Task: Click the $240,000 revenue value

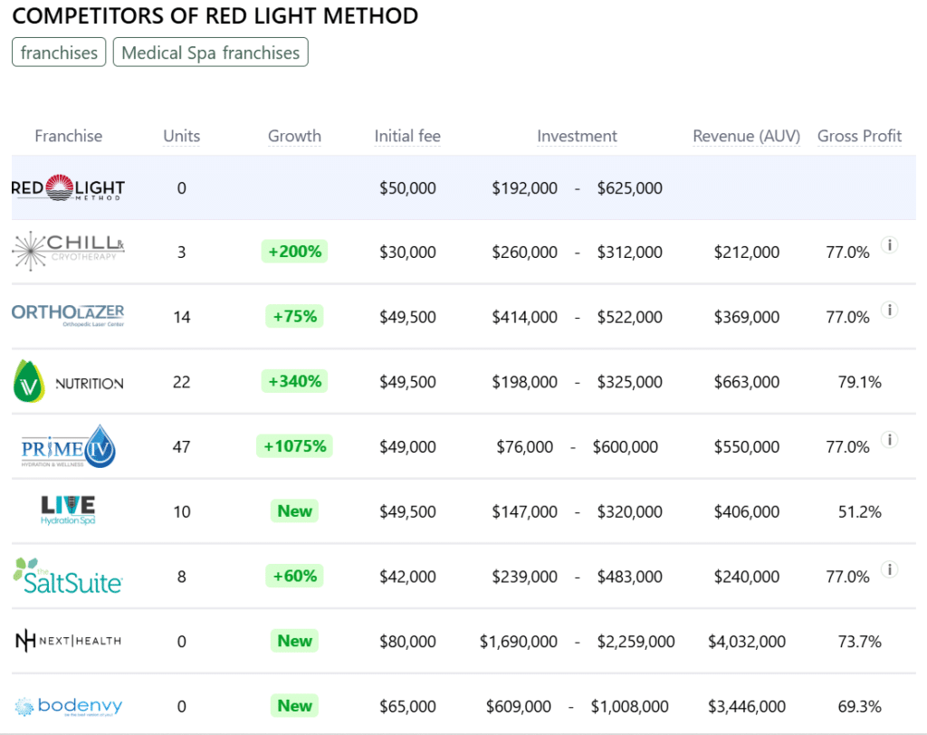Action: pyautogui.click(x=747, y=577)
